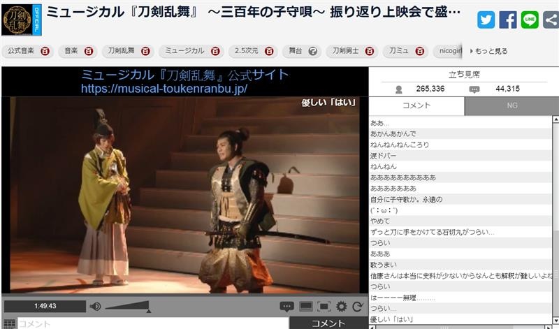Image resolution: width=559 pixels, height=329 pixels.
Task: Click the 立ち見席 seat label
Action: click(464, 75)
